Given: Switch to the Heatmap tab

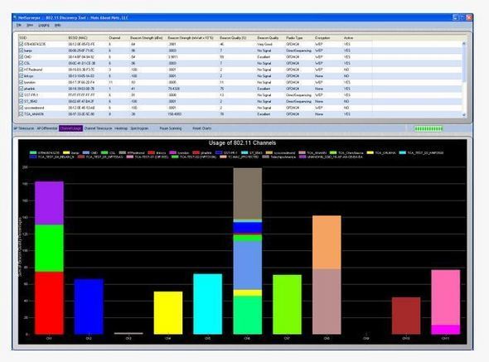Looking at the screenshot, I should pyautogui.click(x=121, y=128).
